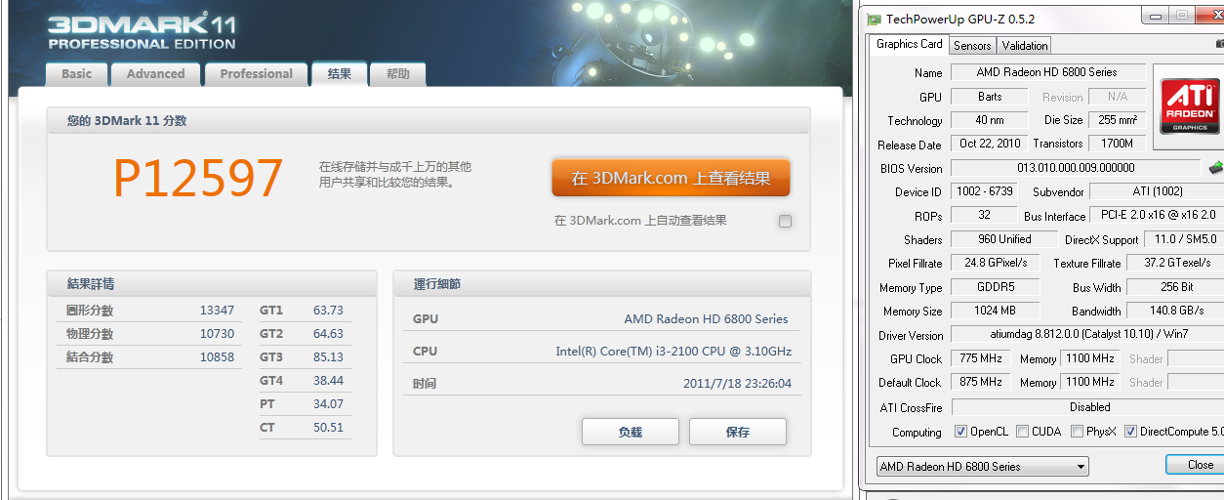
Task: Click the Subvendor field ATI (1002)
Action: tap(1157, 191)
